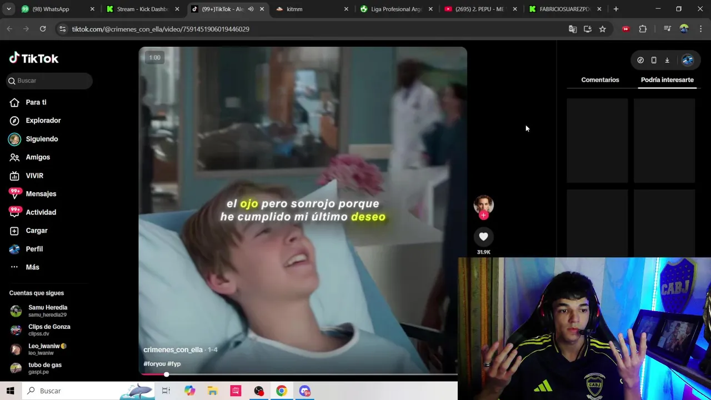Image resolution: width=711 pixels, height=400 pixels.
Task: Click the #foryou hashtag
Action: [154, 363]
